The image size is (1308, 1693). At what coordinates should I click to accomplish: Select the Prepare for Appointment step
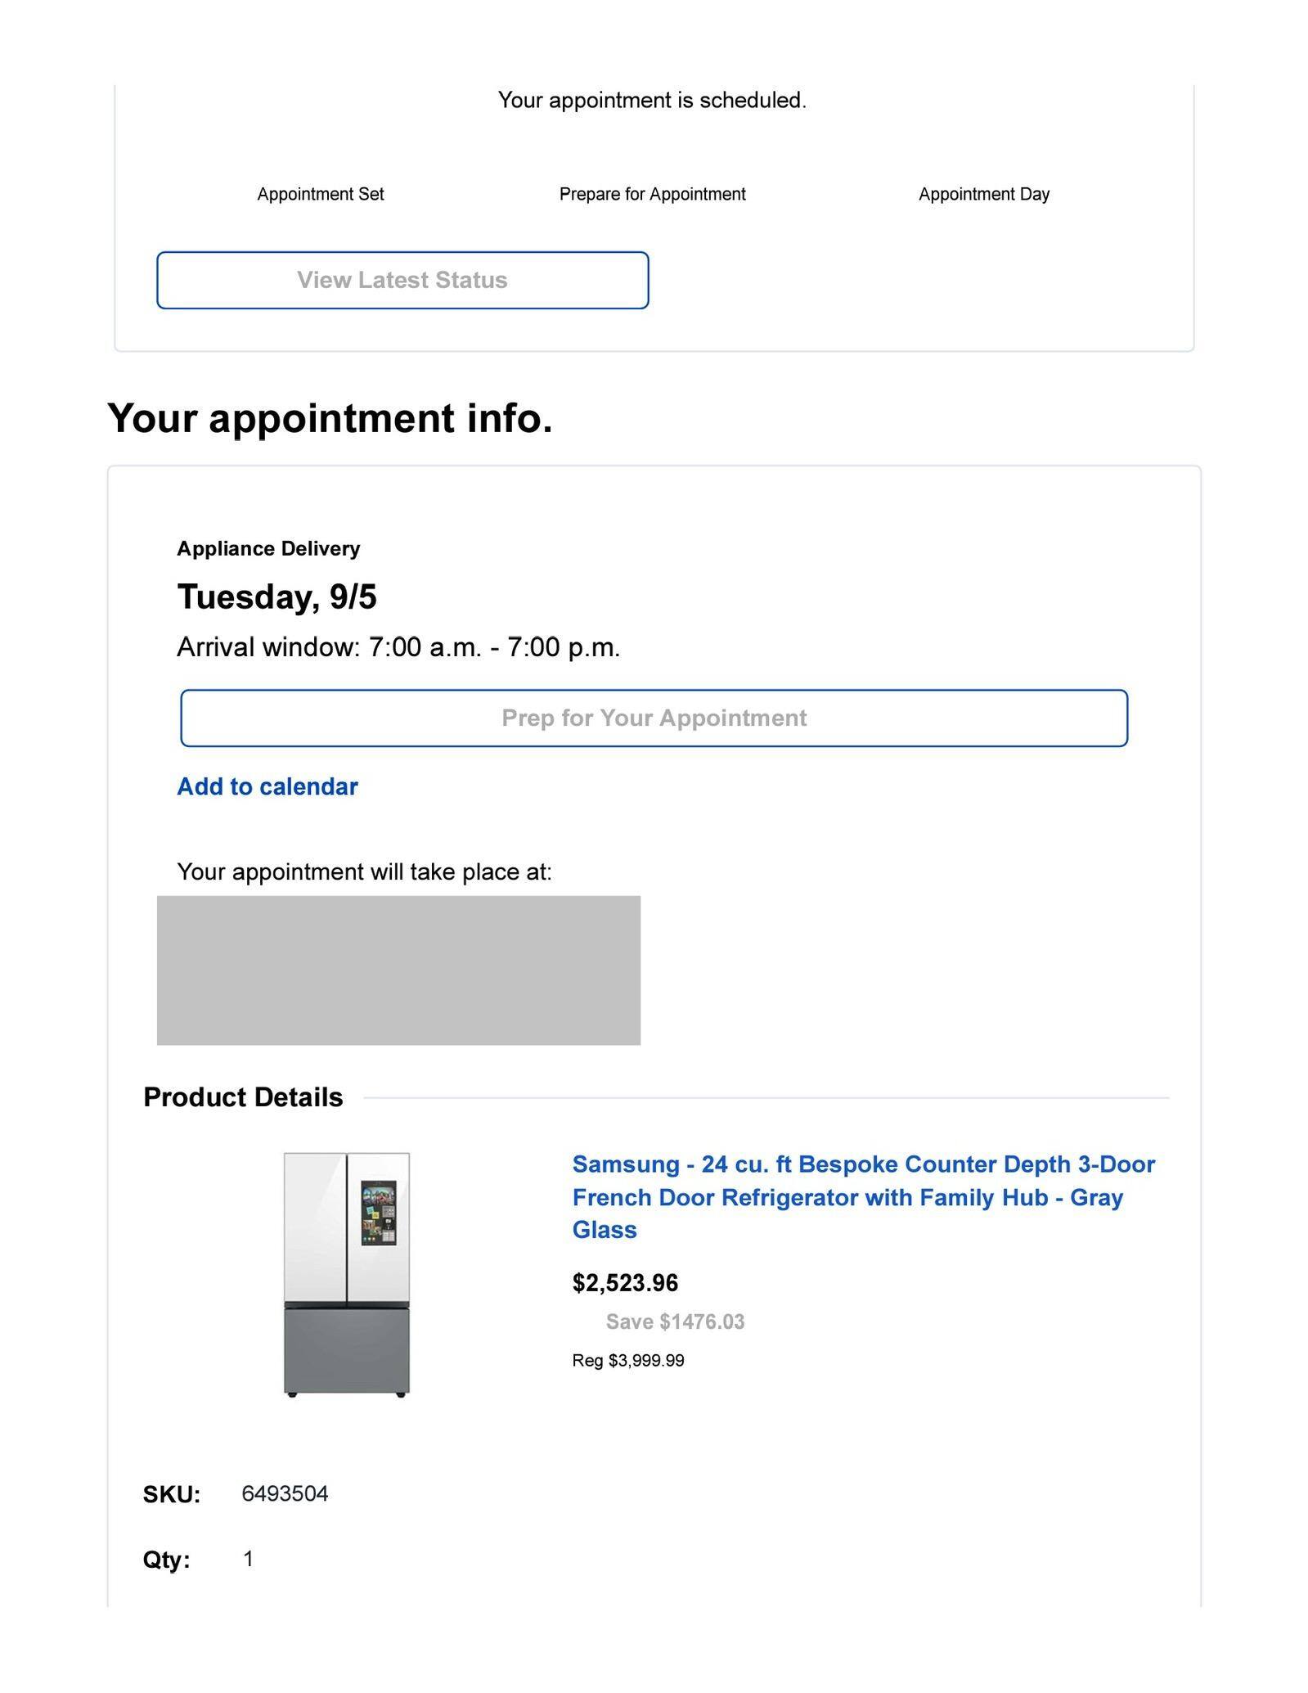coord(652,194)
